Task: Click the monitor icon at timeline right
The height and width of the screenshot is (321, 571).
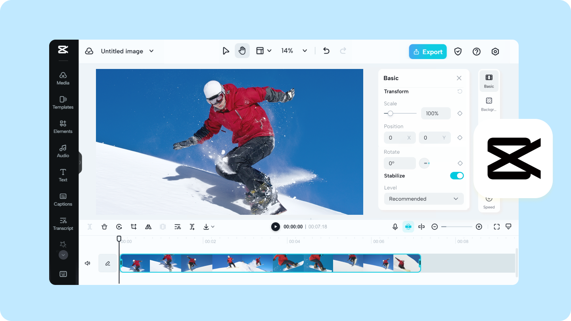Action: pyautogui.click(x=508, y=227)
